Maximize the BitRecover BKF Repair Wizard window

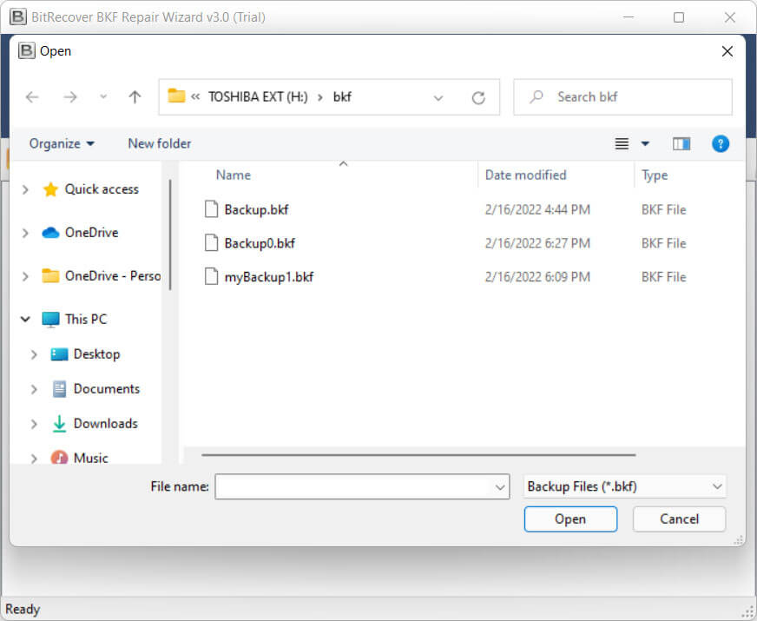pyautogui.click(x=679, y=17)
